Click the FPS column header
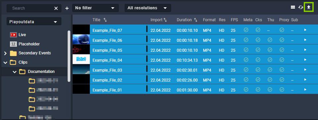Viewport: 318px width, 120px height. point(234,20)
